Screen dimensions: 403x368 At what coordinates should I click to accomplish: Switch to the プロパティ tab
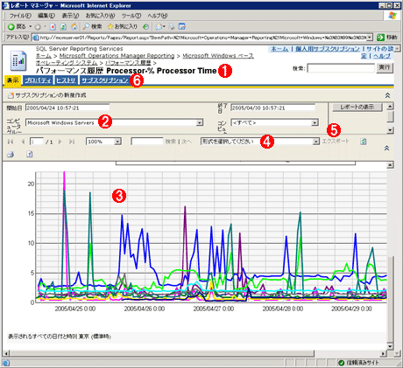click(x=38, y=80)
